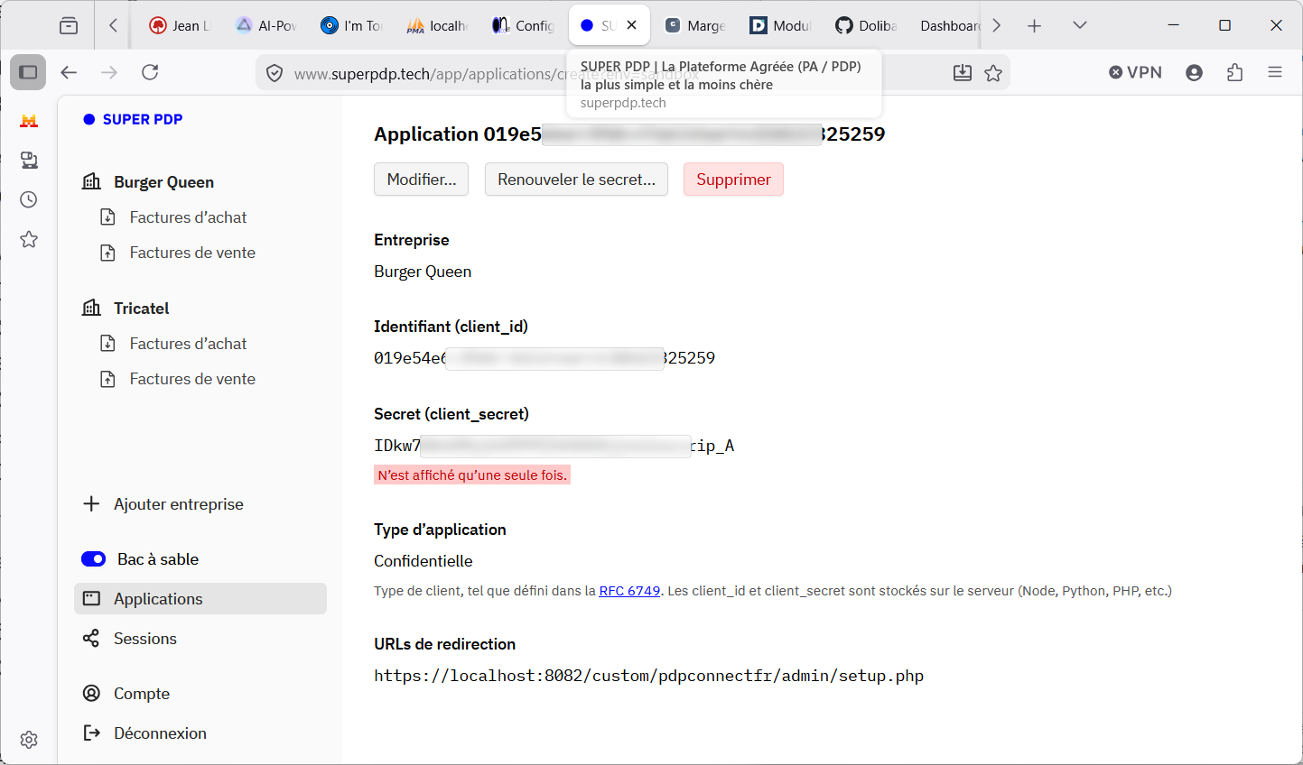Screen dimensions: 1303x765
Task: Open Factures d'achat under Burger Queen
Action: [188, 217]
